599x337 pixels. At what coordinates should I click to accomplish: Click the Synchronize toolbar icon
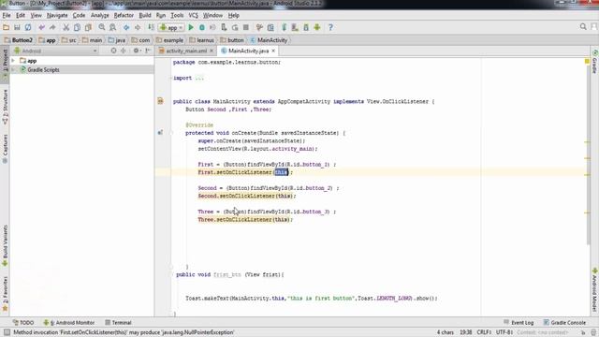28,27
